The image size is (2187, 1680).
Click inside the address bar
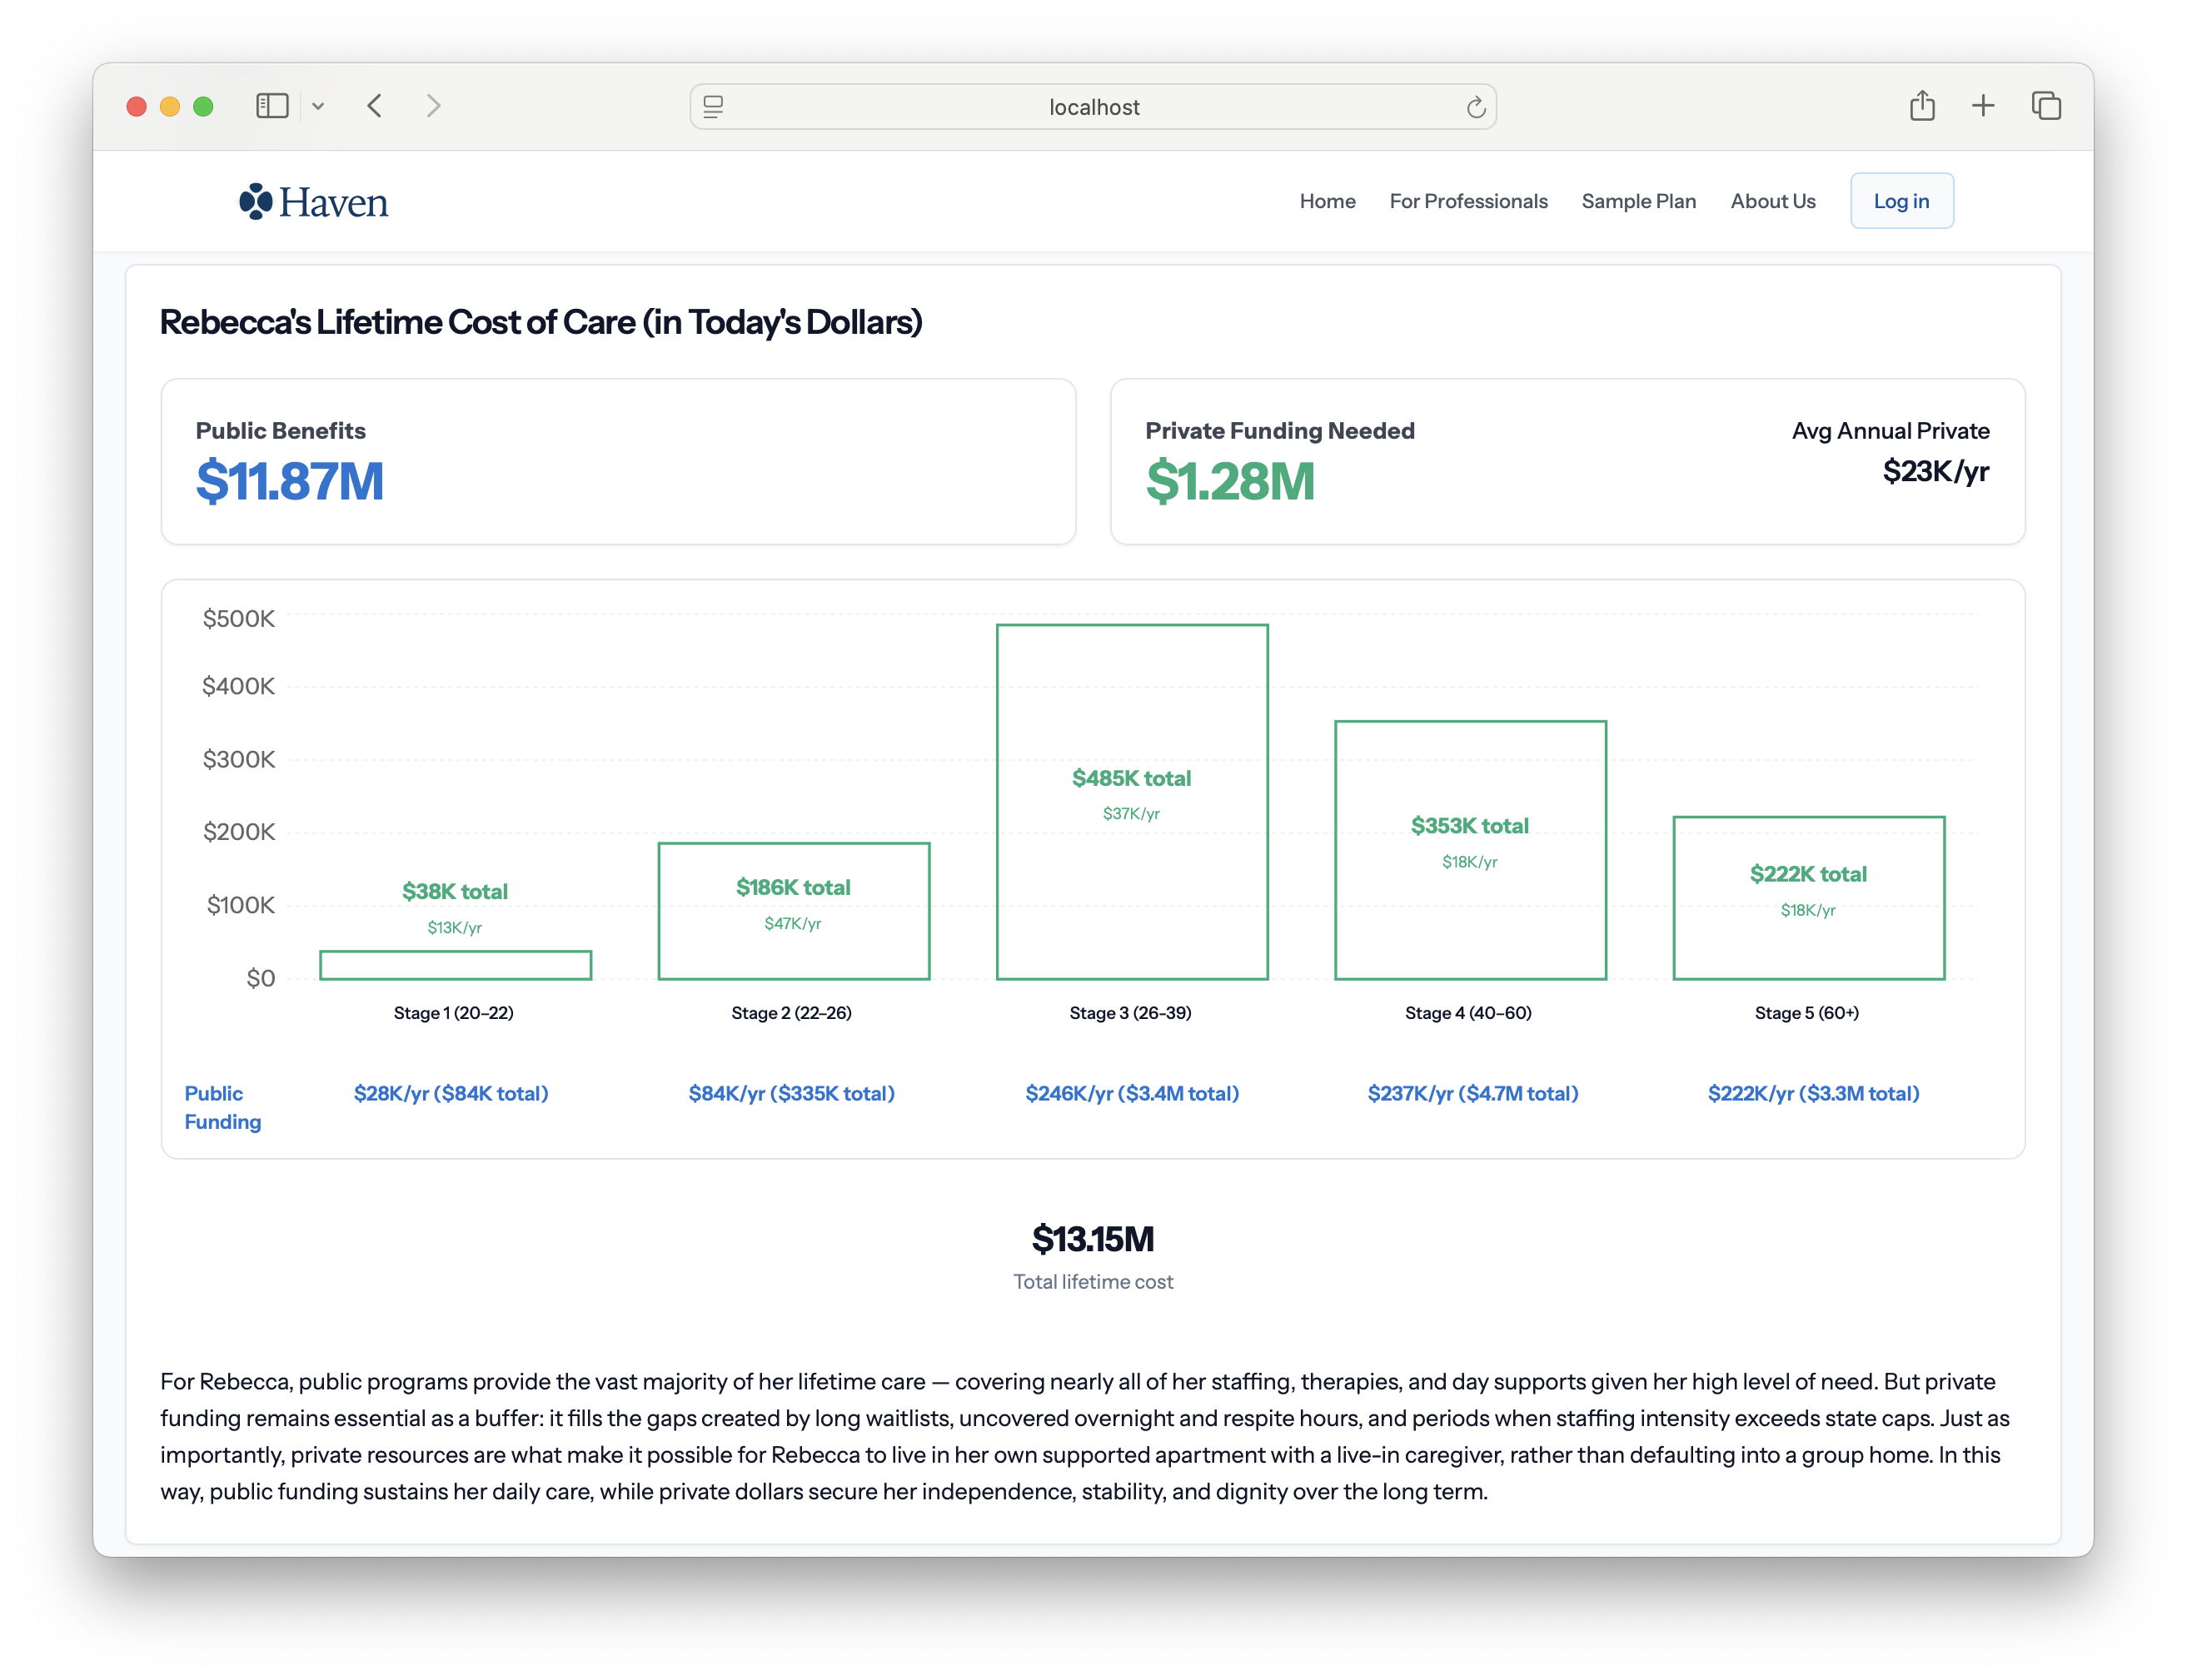(1093, 106)
